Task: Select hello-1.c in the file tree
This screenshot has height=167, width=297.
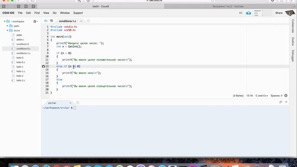Action: pos(20,71)
